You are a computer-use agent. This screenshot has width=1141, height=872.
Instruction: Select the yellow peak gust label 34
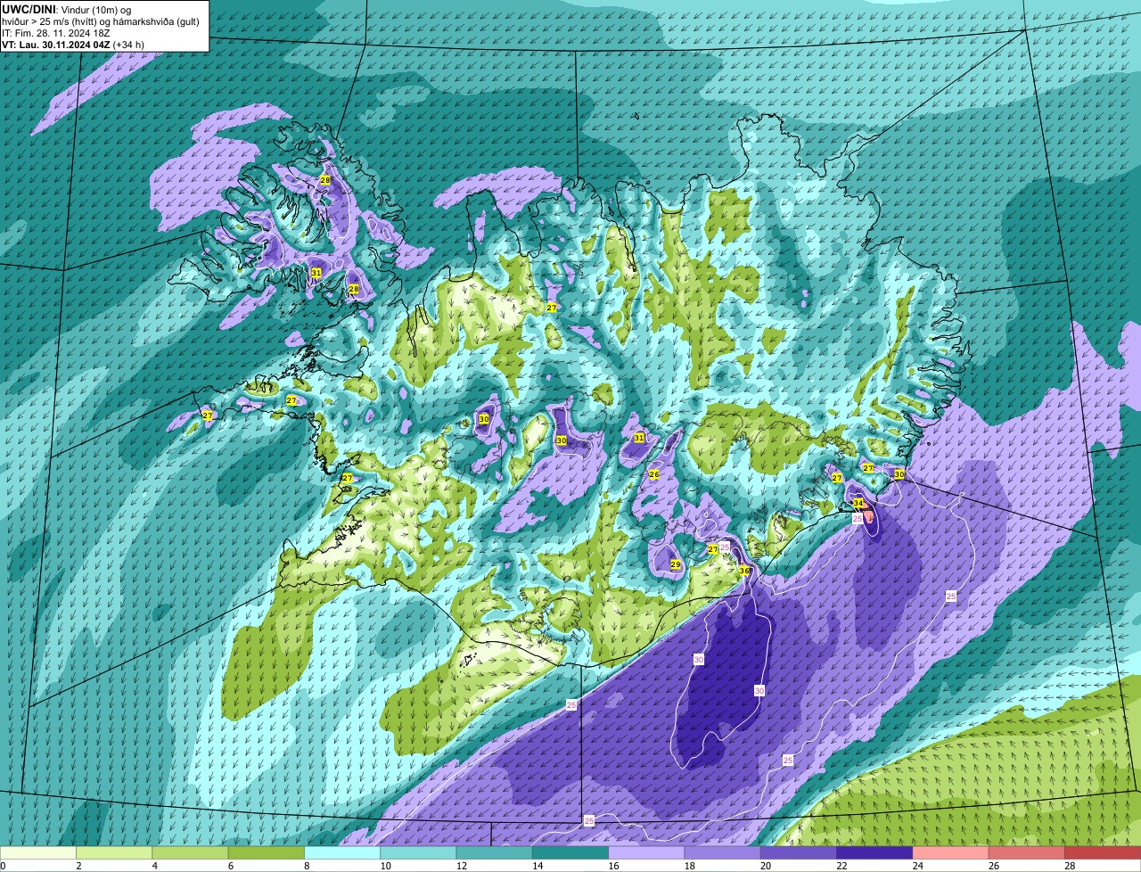pyautogui.click(x=858, y=503)
